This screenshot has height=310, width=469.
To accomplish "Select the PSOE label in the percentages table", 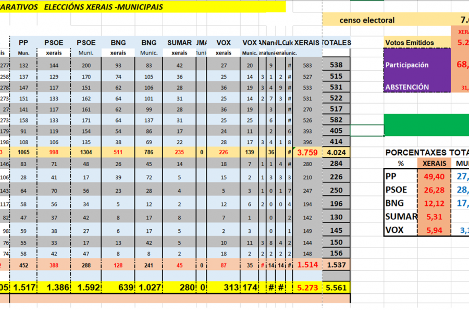I will [x=401, y=190].
